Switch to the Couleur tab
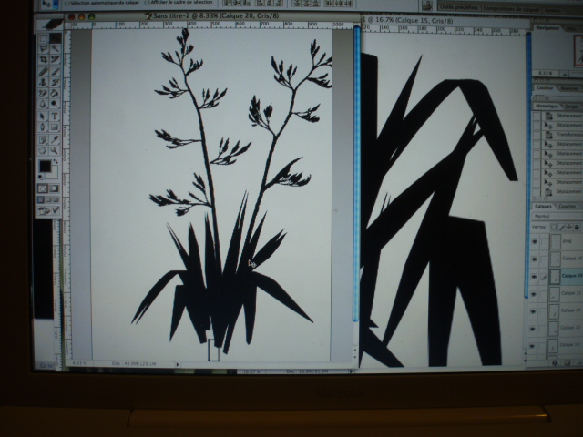Image resolution: width=583 pixels, height=437 pixels. [x=545, y=88]
